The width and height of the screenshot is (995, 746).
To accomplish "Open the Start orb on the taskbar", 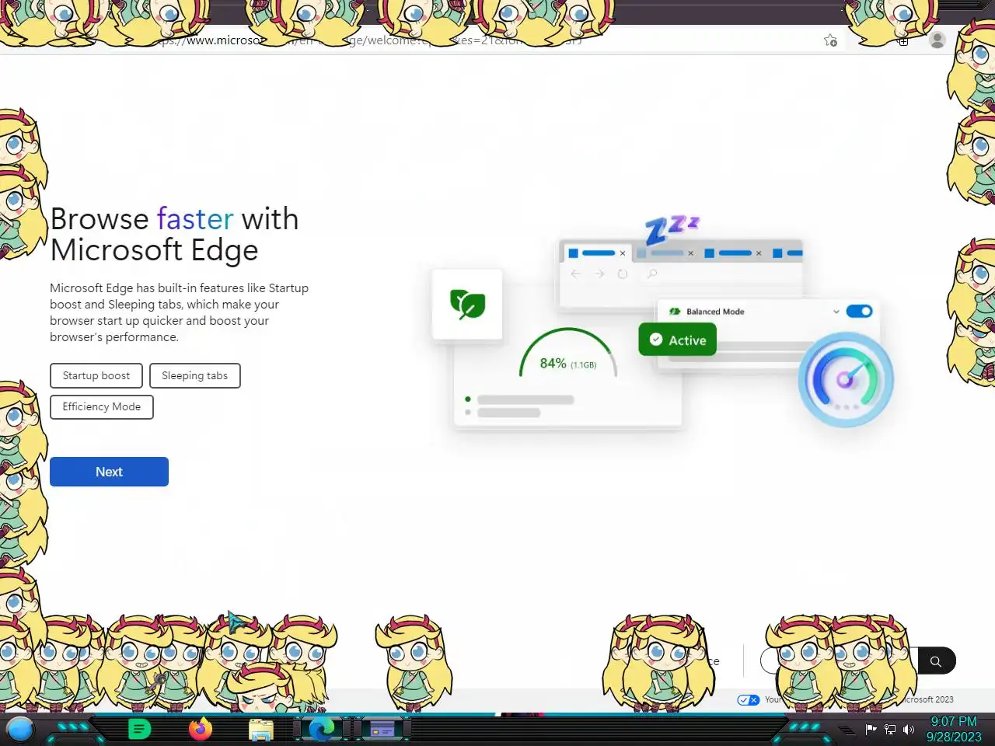I will click(x=20, y=730).
